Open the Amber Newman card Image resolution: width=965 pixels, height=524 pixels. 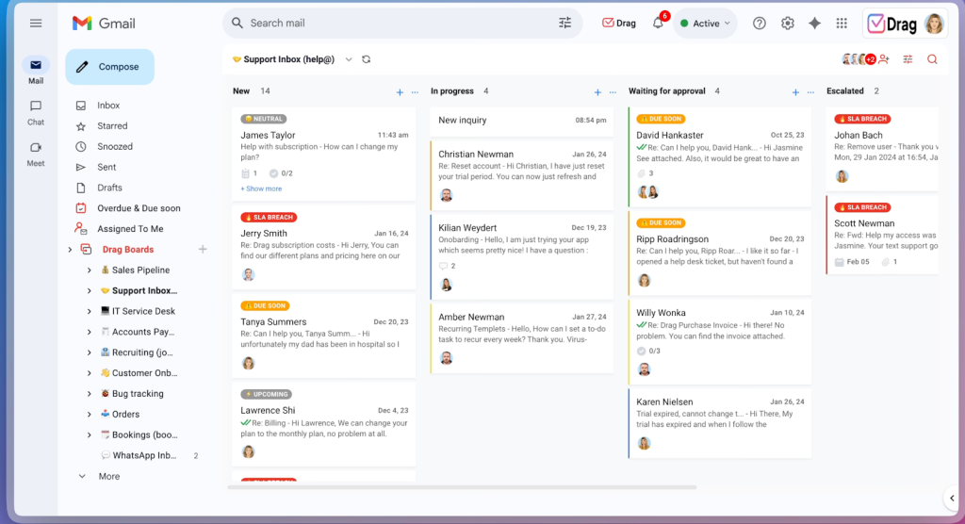(522, 338)
